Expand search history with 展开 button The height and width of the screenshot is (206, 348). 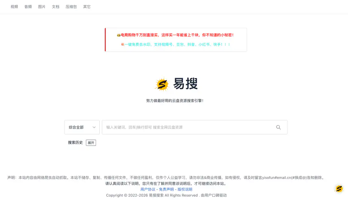point(91,143)
